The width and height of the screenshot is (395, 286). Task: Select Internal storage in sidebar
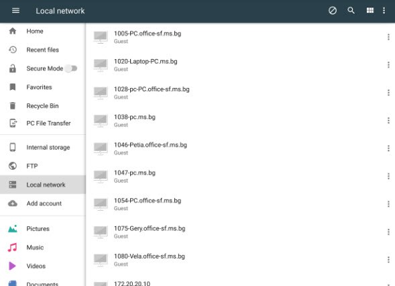pos(43,147)
